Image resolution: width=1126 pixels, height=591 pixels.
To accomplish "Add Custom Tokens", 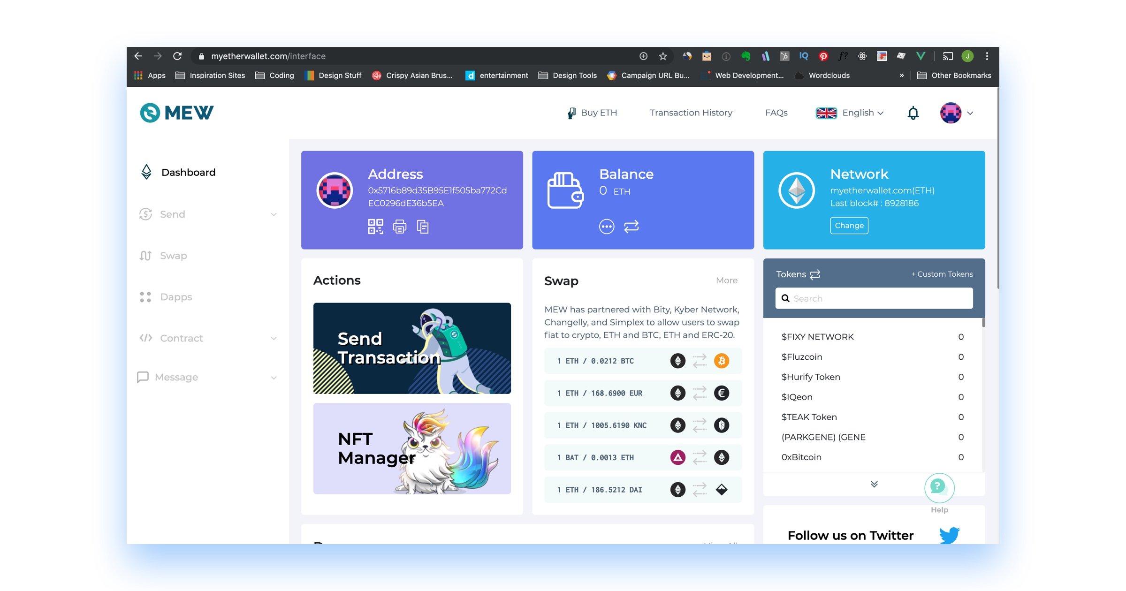I will [x=942, y=274].
